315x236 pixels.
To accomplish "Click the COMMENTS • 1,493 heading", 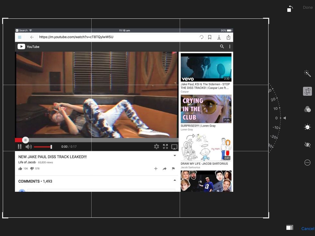I will click(x=35, y=181).
